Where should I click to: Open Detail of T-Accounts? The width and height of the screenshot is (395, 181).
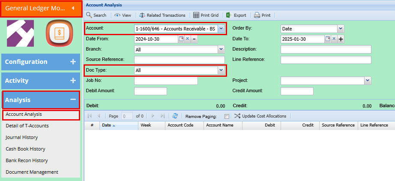click(x=27, y=126)
